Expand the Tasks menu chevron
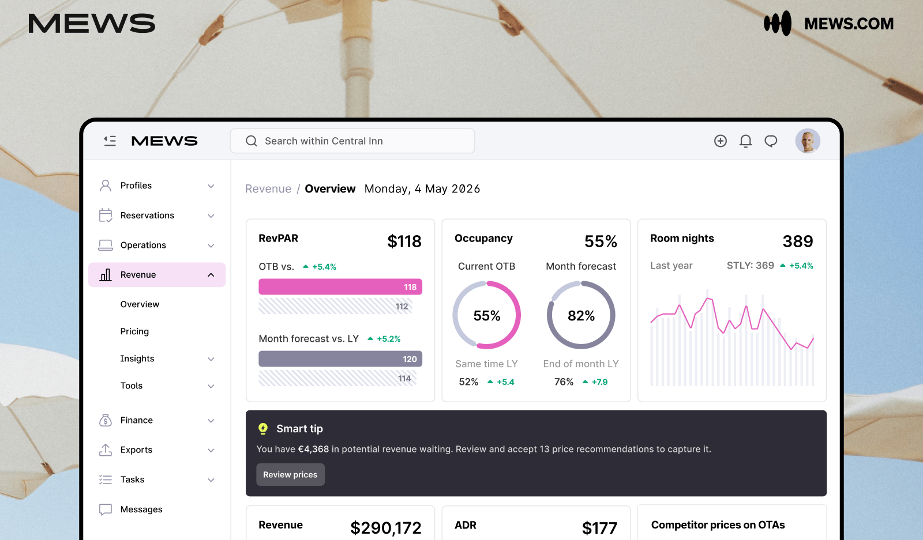 211,480
